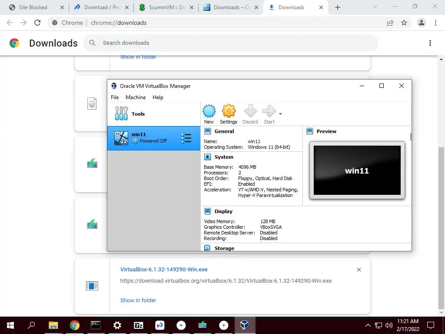The height and width of the screenshot is (334, 445).
Task: Close the ScummVM tab
Action: (192, 7)
